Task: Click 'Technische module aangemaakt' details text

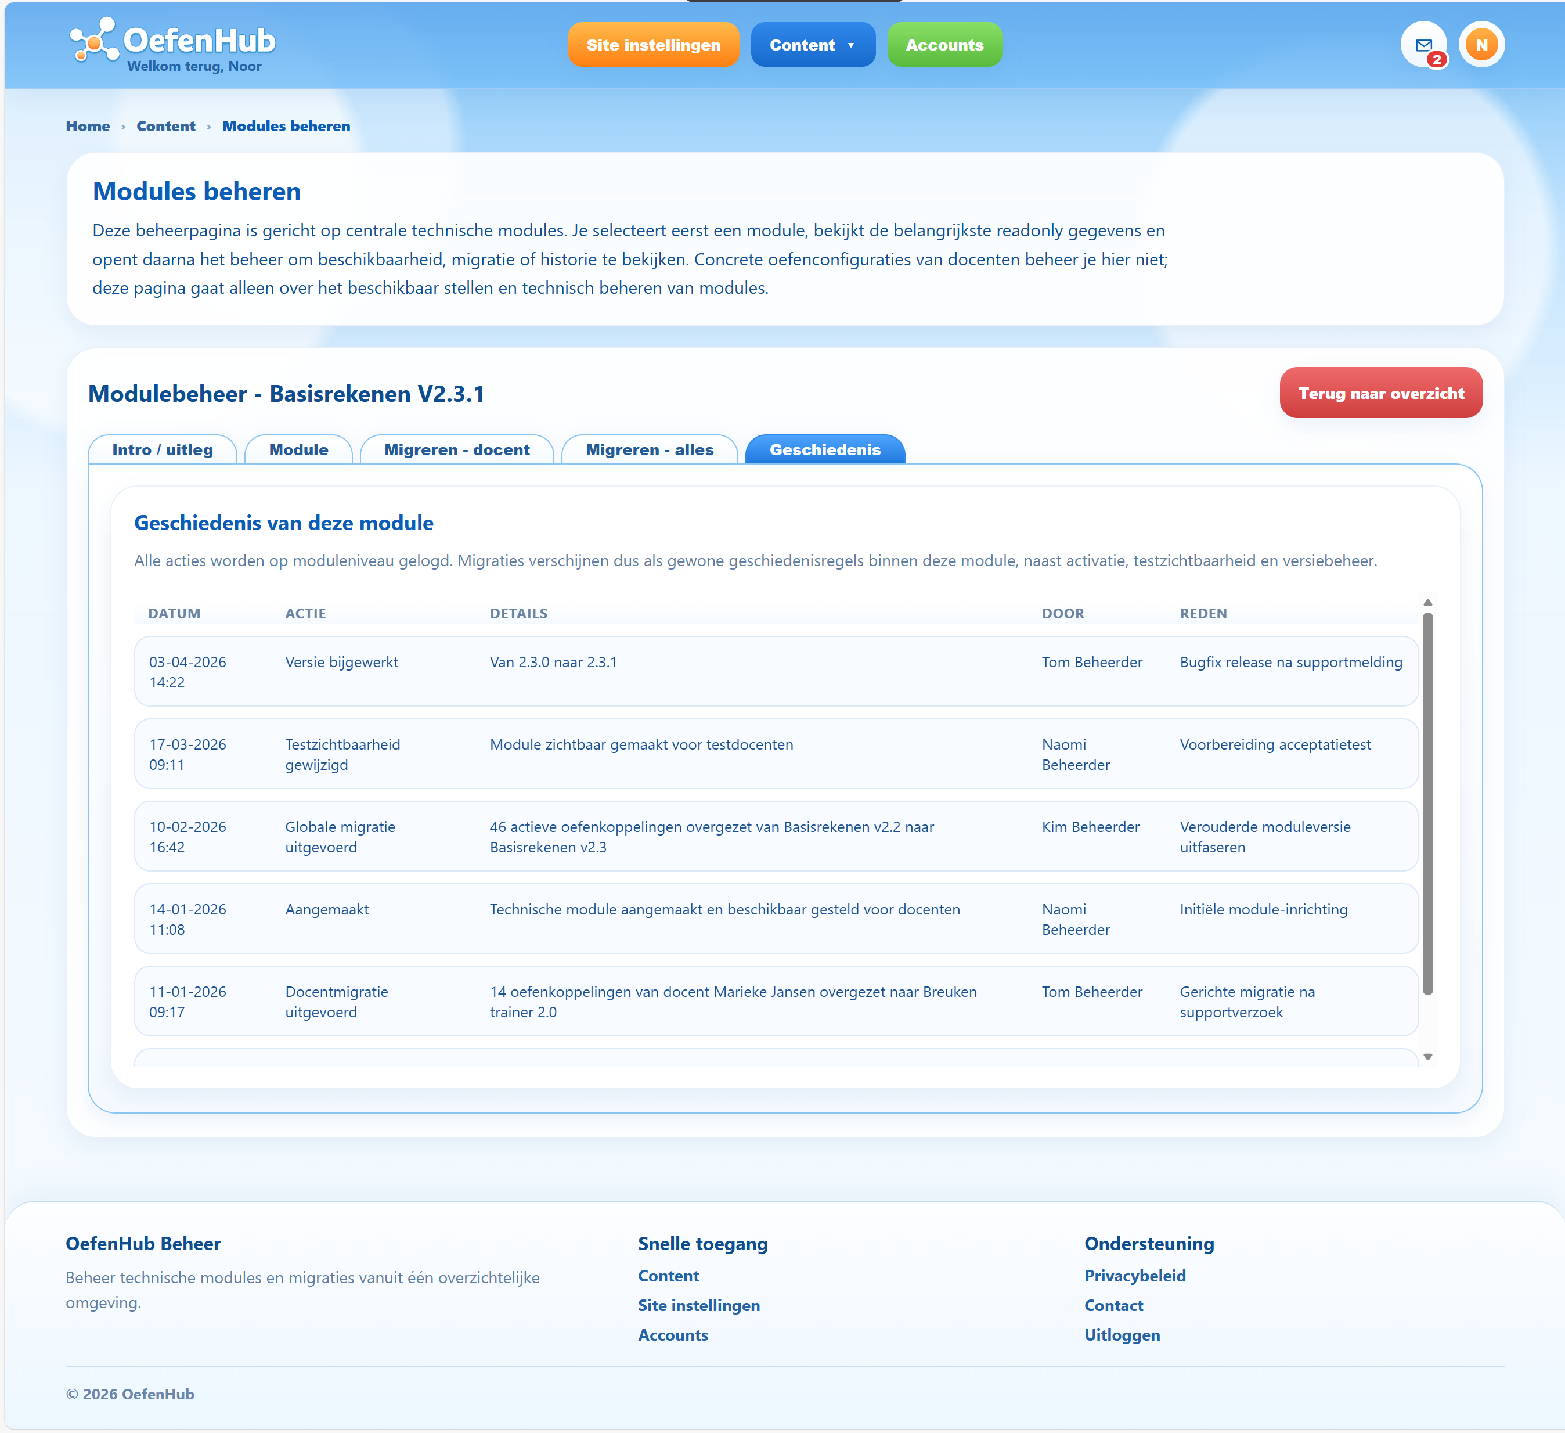Action: (724, 909)
